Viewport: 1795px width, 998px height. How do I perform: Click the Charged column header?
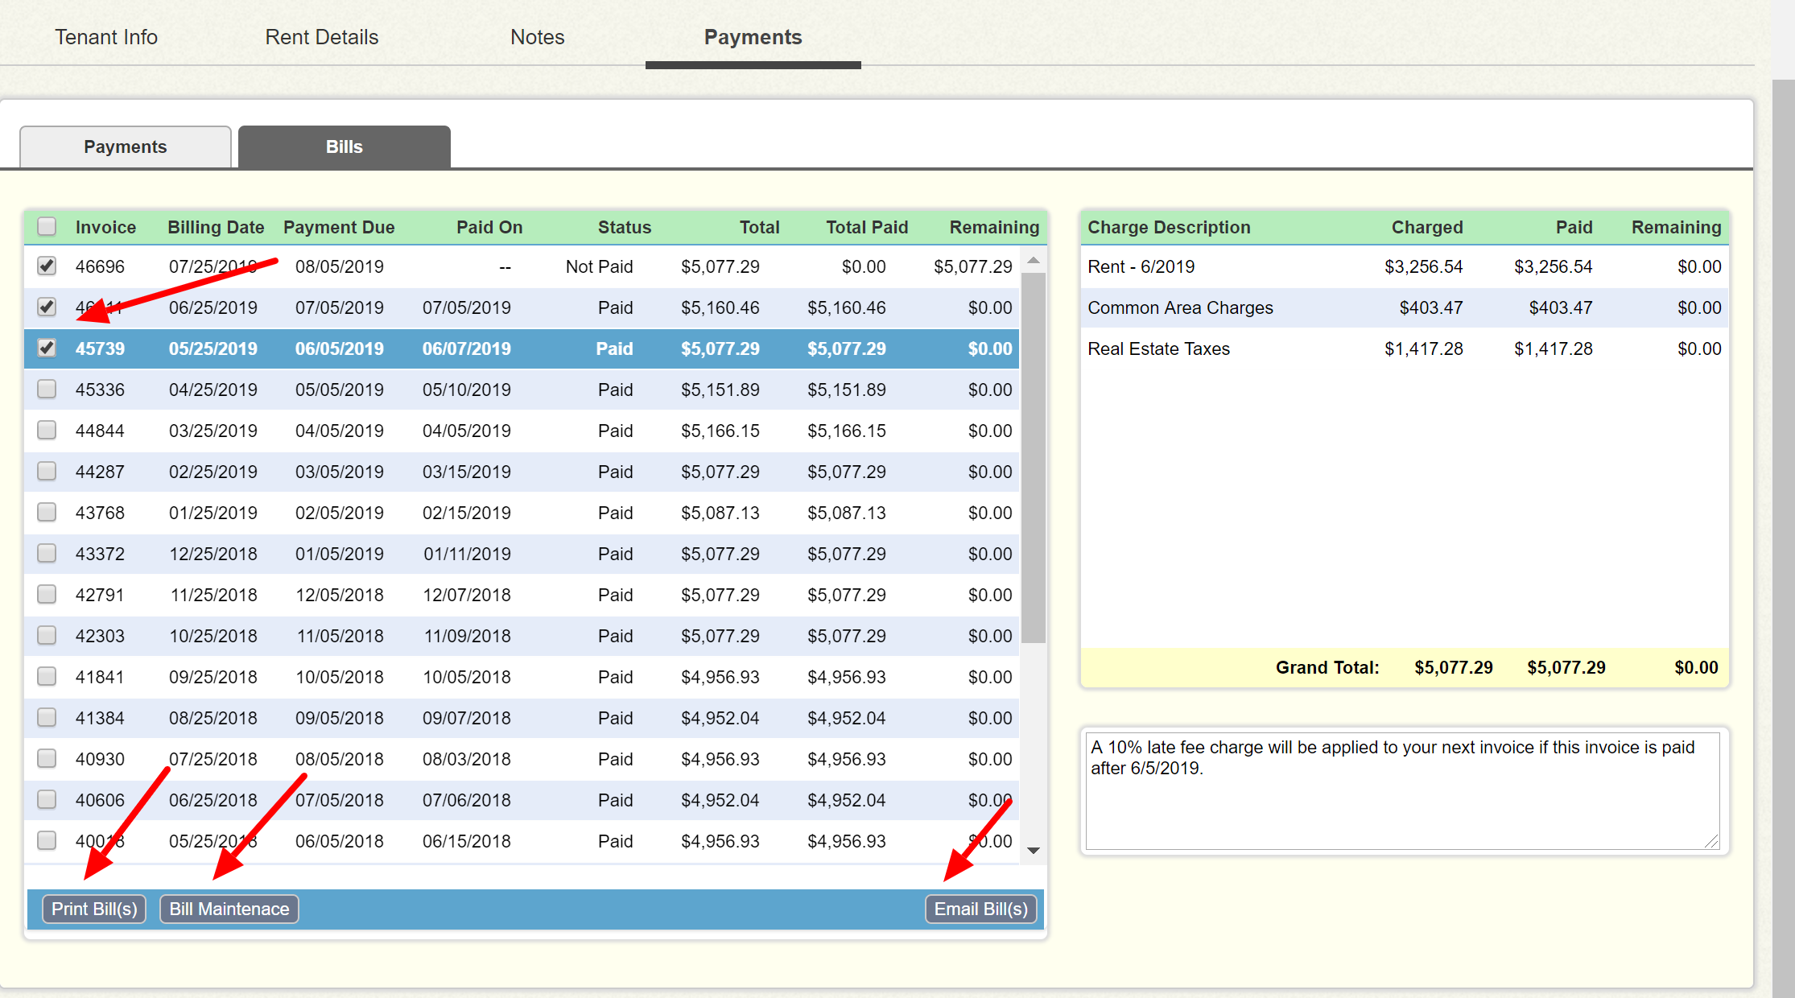1427,227
